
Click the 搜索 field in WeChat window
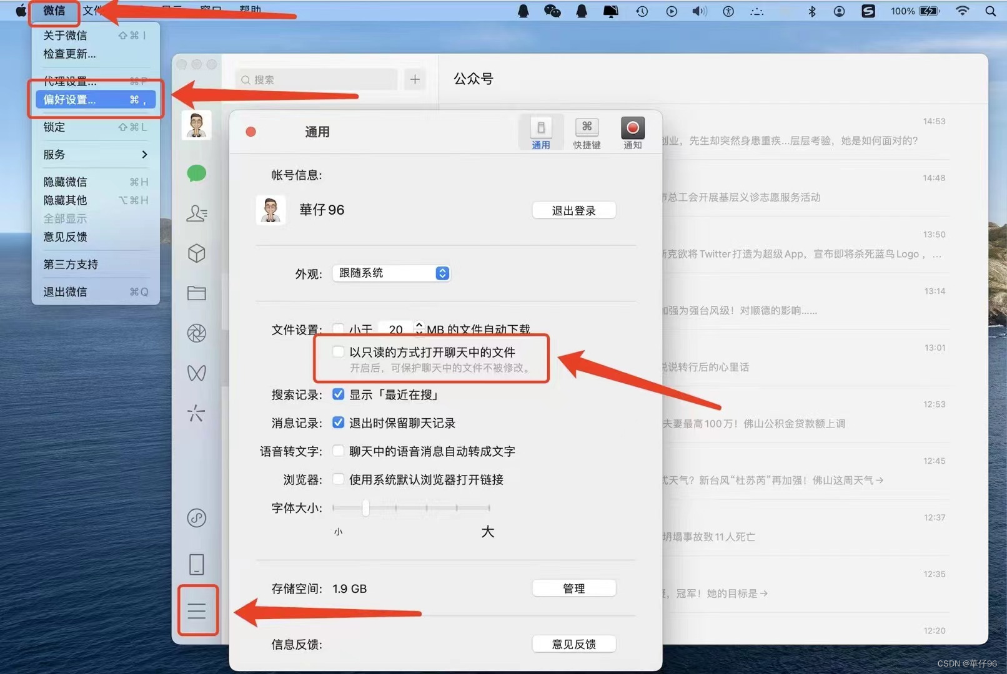click(x=316, y=80)
